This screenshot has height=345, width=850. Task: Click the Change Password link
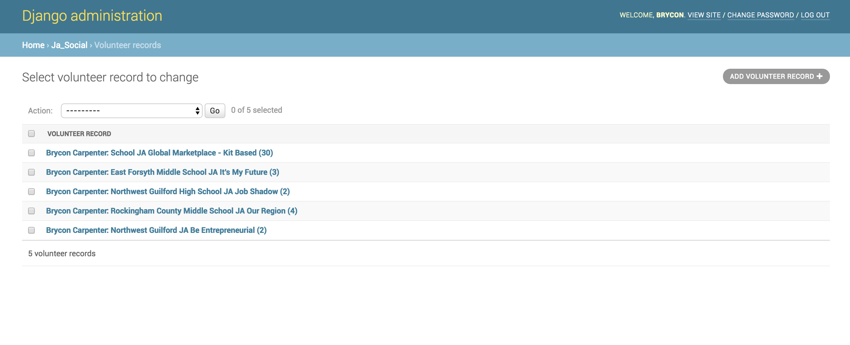760,15
